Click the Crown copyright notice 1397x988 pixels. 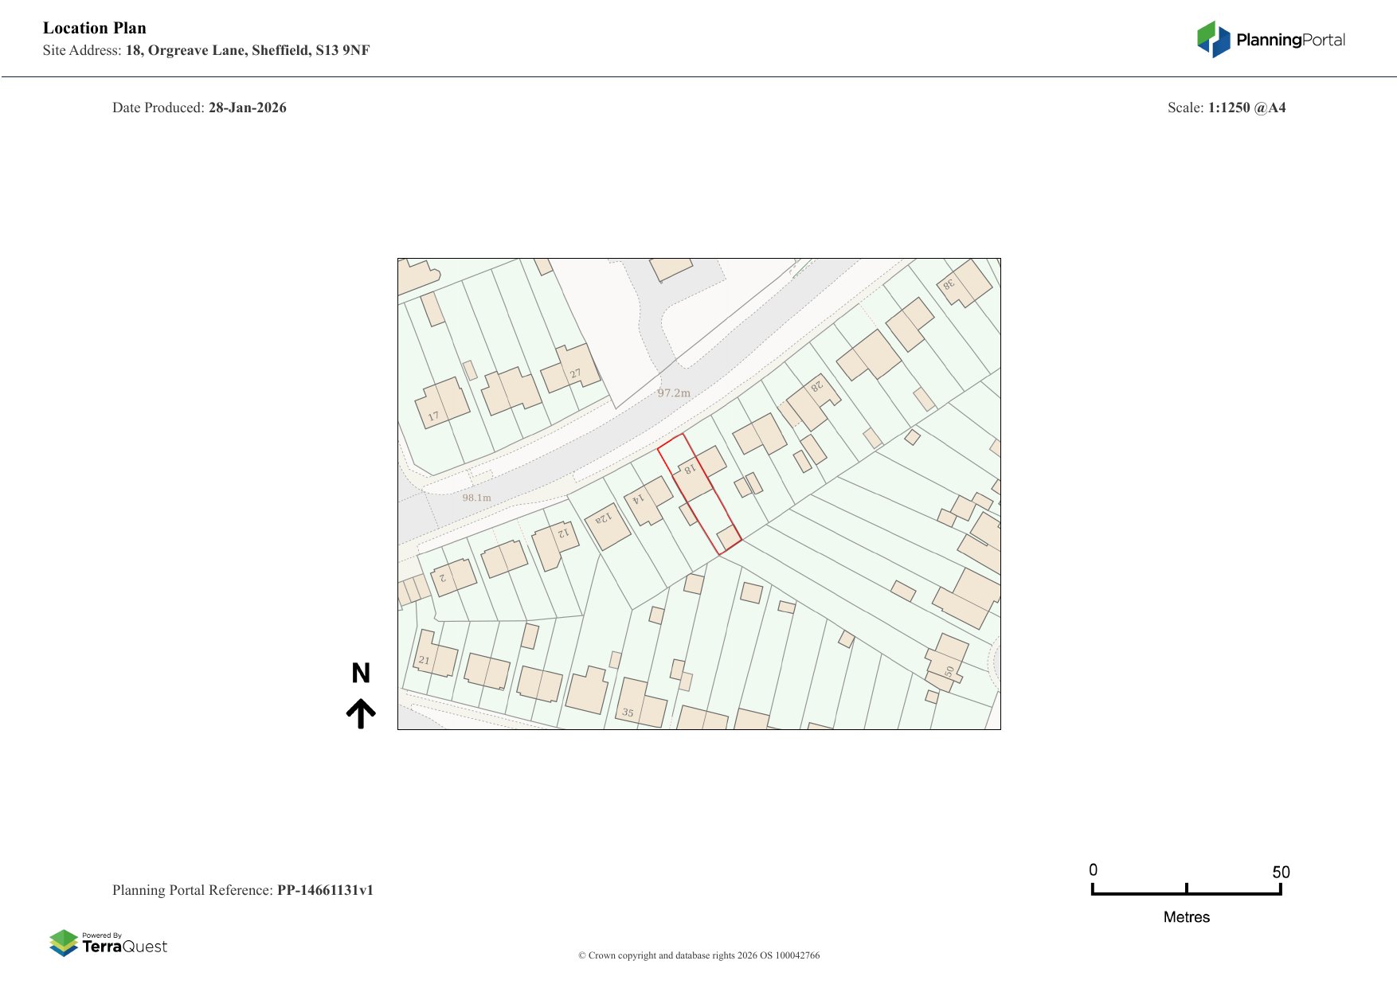pyautogui.click(x=698, y=955)
